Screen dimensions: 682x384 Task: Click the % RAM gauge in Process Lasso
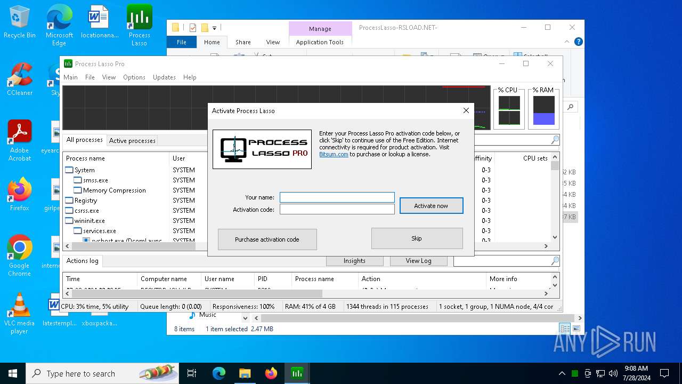coord(543,108)
